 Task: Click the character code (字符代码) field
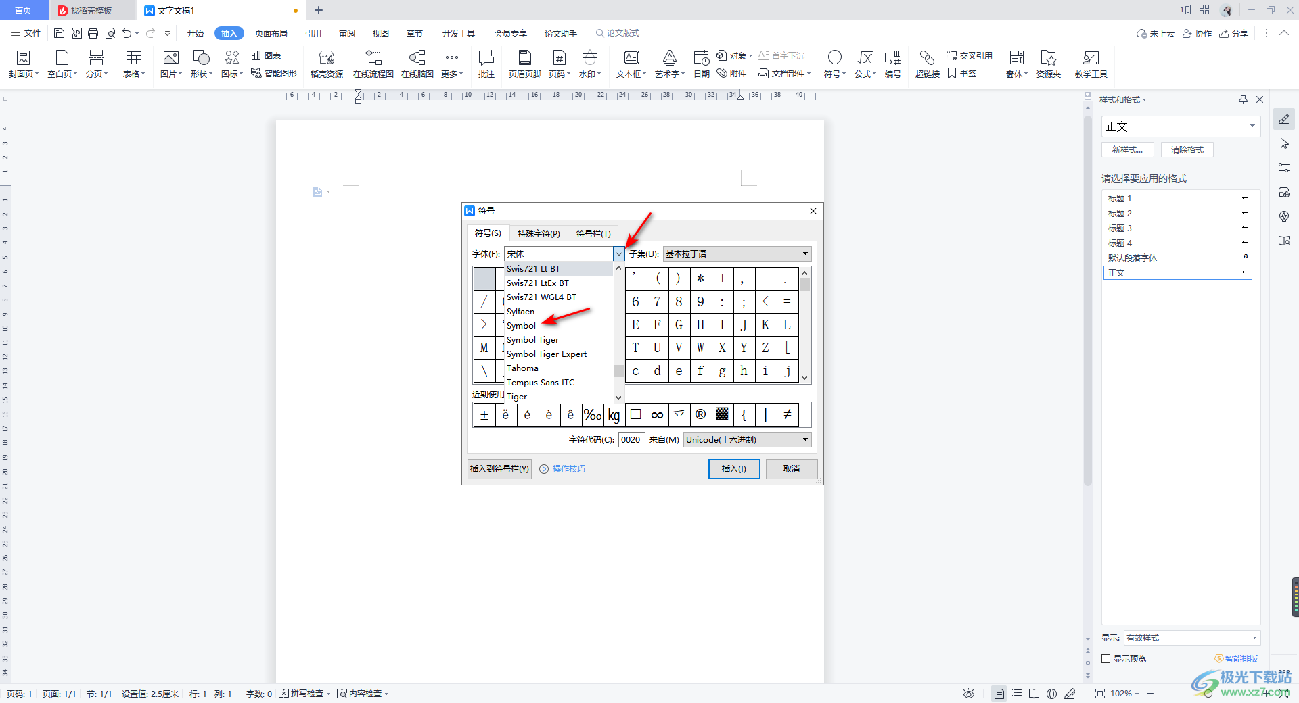pyautogui.click(x=631, y=439)
